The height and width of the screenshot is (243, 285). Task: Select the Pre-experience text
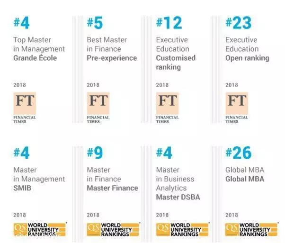click(112, 58)
